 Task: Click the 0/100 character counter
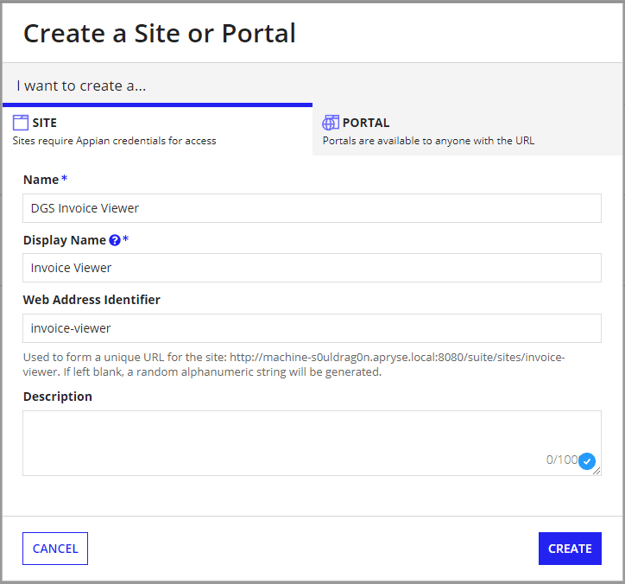point(561,460)
